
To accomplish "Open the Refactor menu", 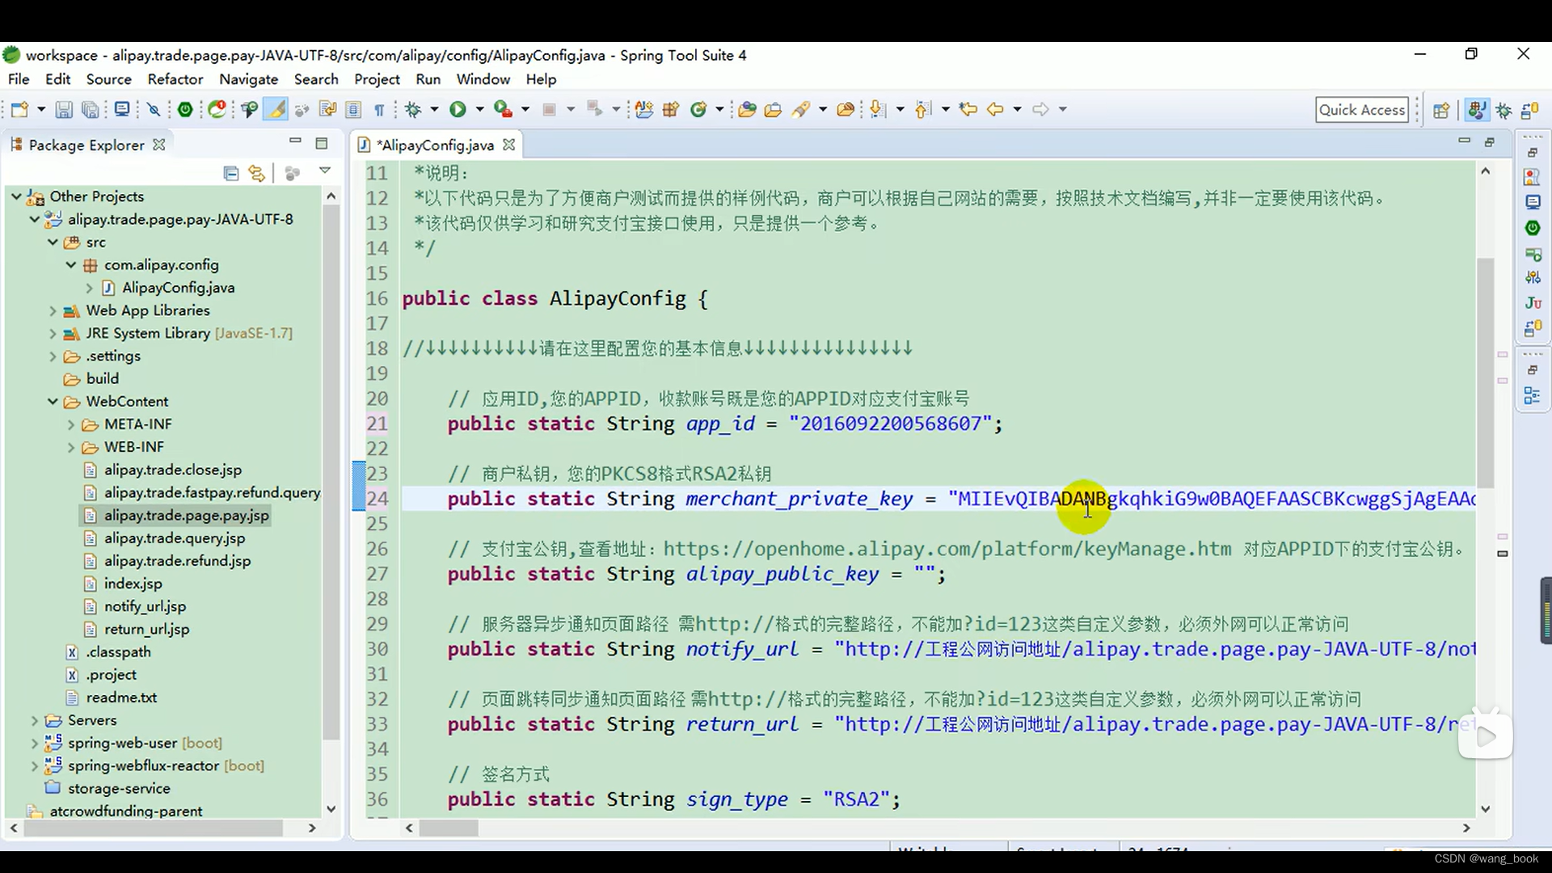I will 175,79.
